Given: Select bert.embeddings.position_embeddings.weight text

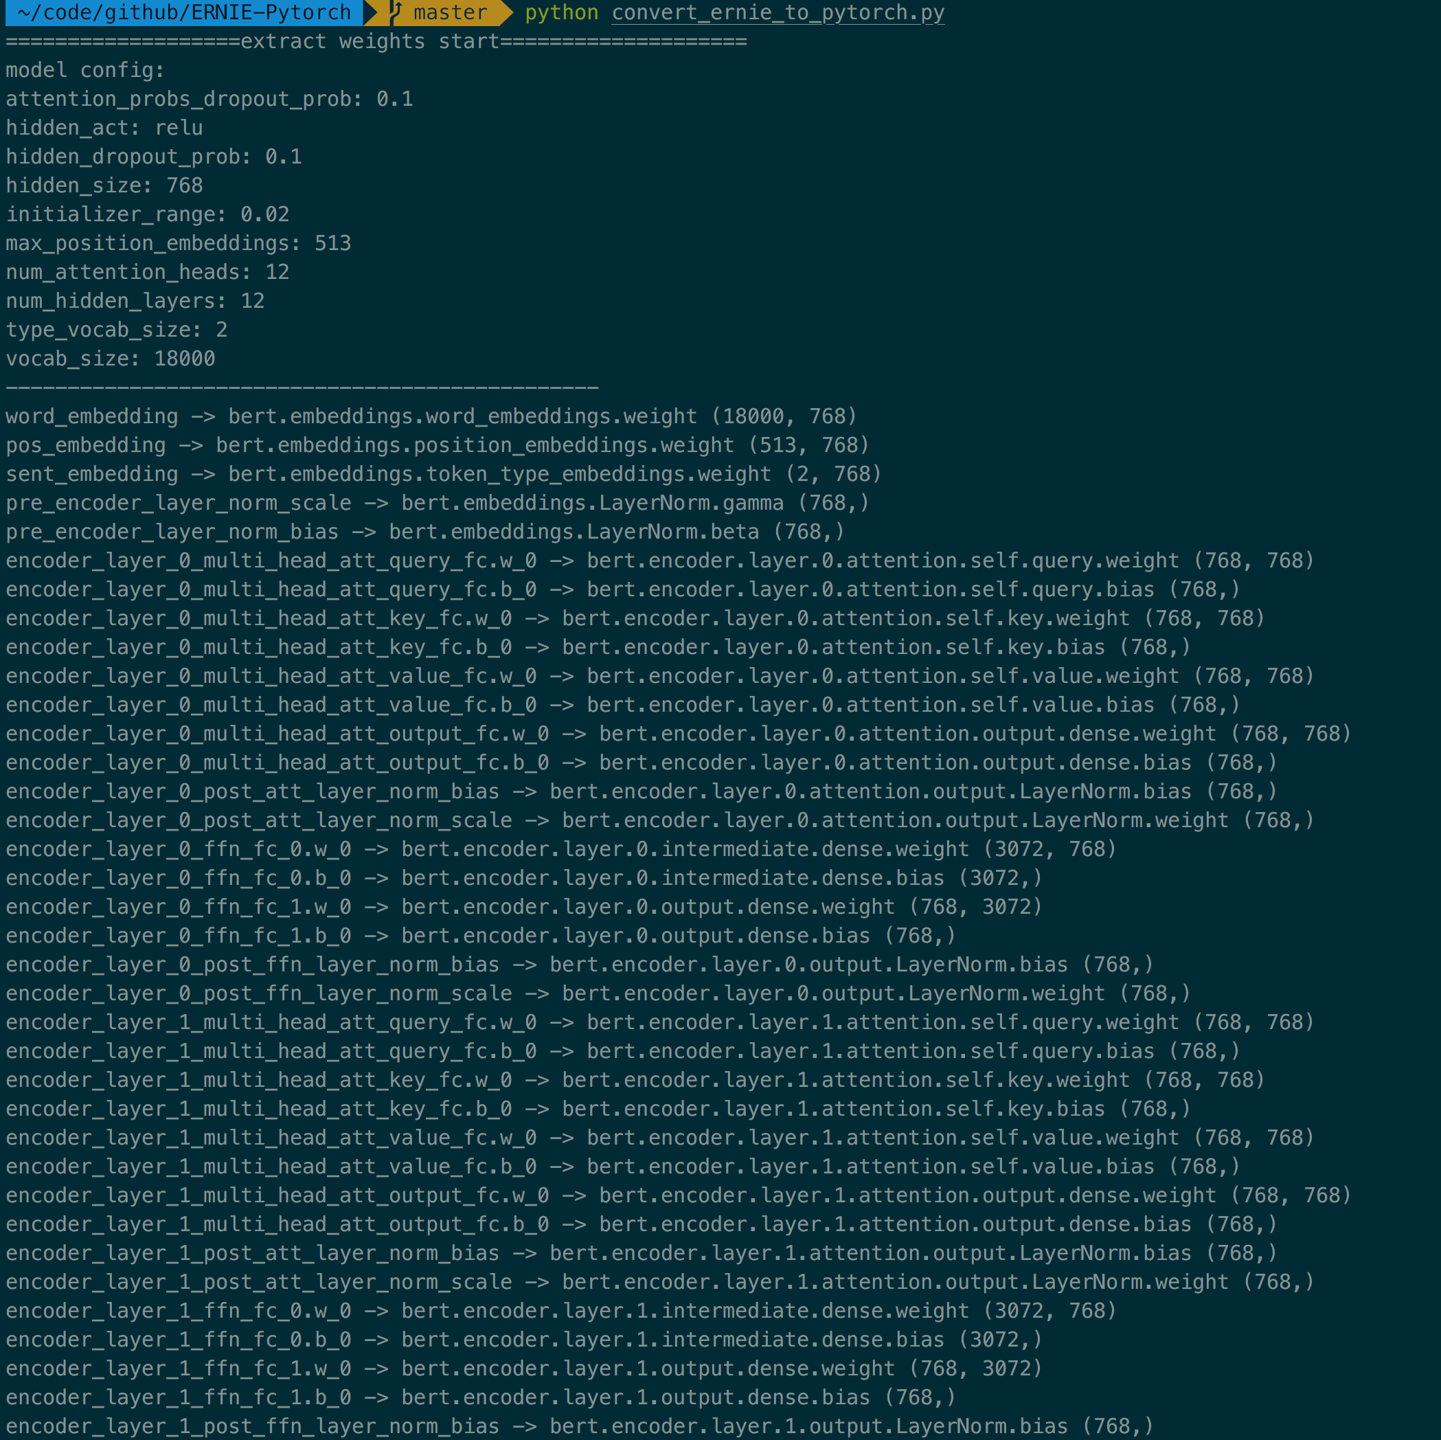Looking at the screenshot, I should pos(474,445).
